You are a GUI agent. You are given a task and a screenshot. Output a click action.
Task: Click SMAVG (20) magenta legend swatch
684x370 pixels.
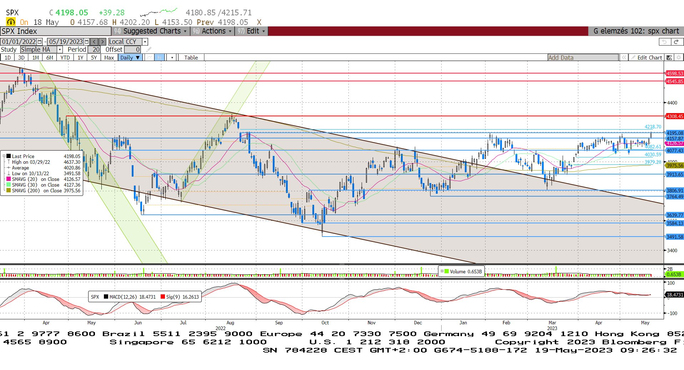pos(9,179)
